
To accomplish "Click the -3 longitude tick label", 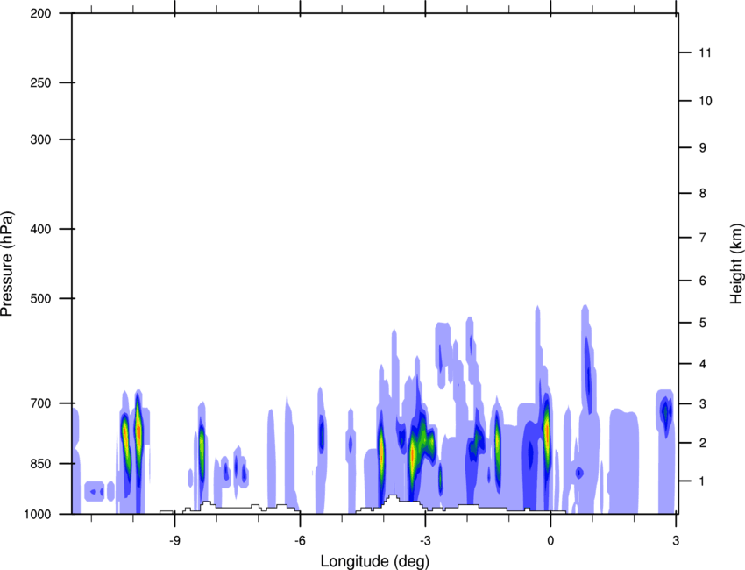I will [x=425, y=541].
